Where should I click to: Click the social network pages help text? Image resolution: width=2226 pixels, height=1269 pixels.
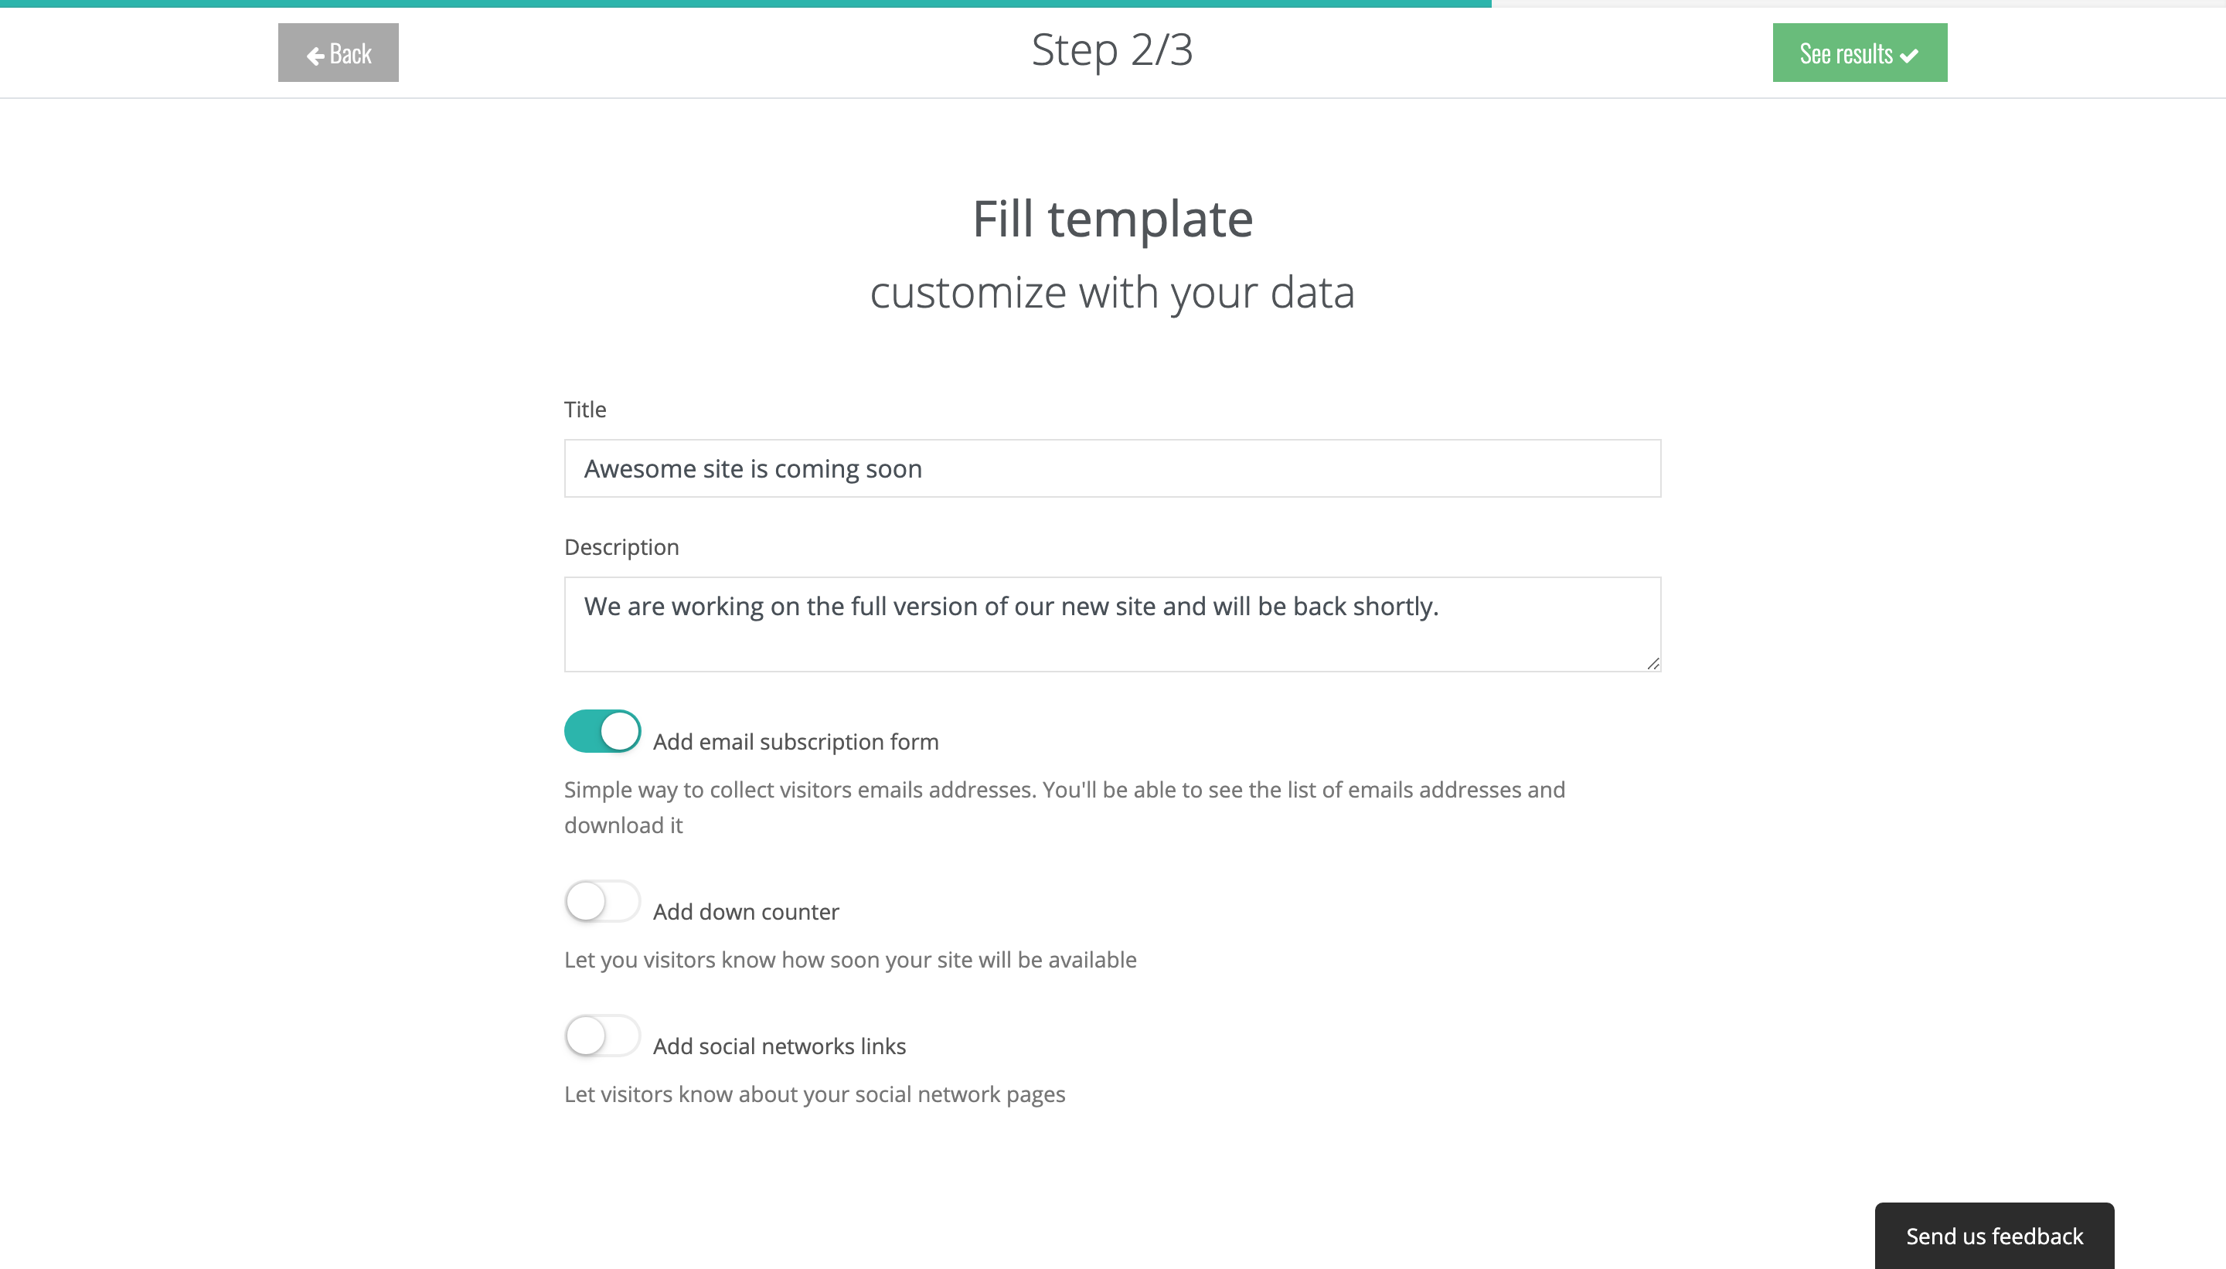click(x=814, y=1094)
